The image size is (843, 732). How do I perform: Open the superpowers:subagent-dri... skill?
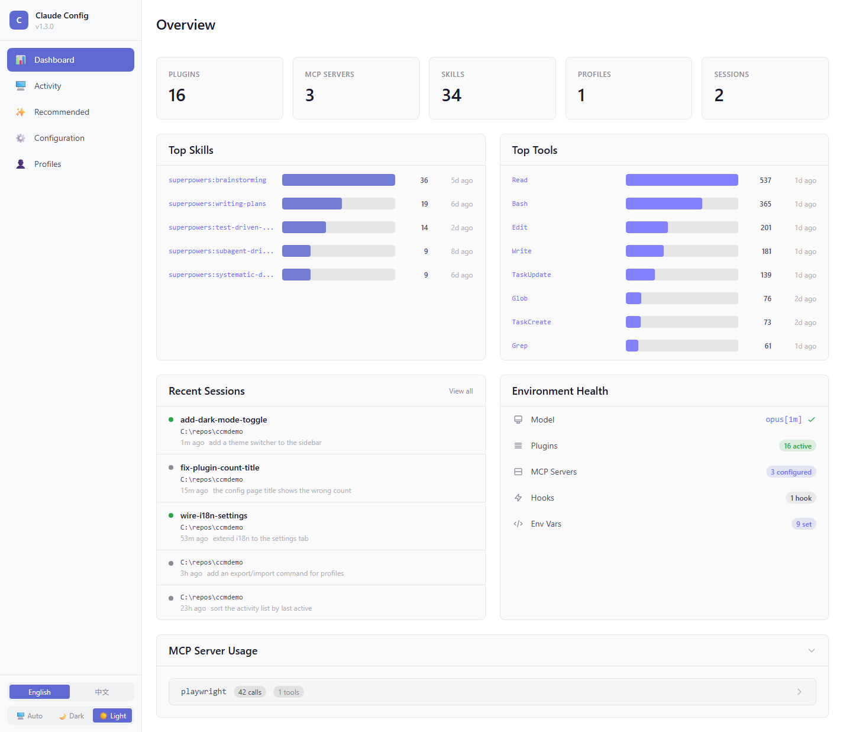(x=221, y=251)
